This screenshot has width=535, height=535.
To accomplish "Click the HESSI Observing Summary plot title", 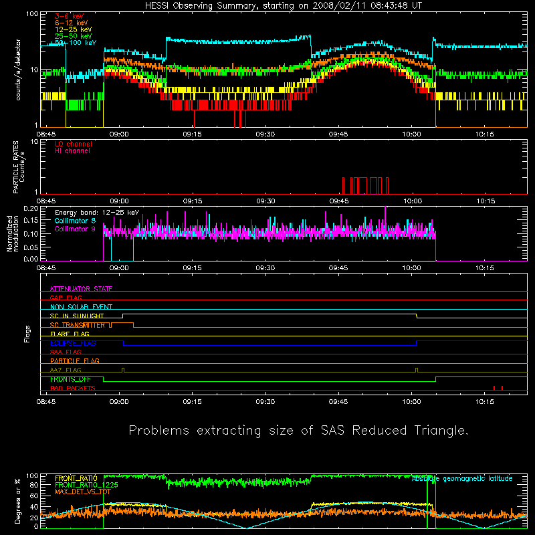I will (284, 6).
